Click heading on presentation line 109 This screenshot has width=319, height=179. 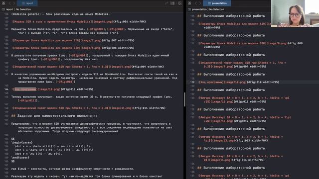[231, 35]
